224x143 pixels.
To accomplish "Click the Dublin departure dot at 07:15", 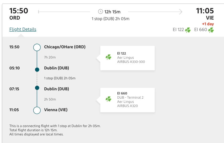I will click(37, 88).
